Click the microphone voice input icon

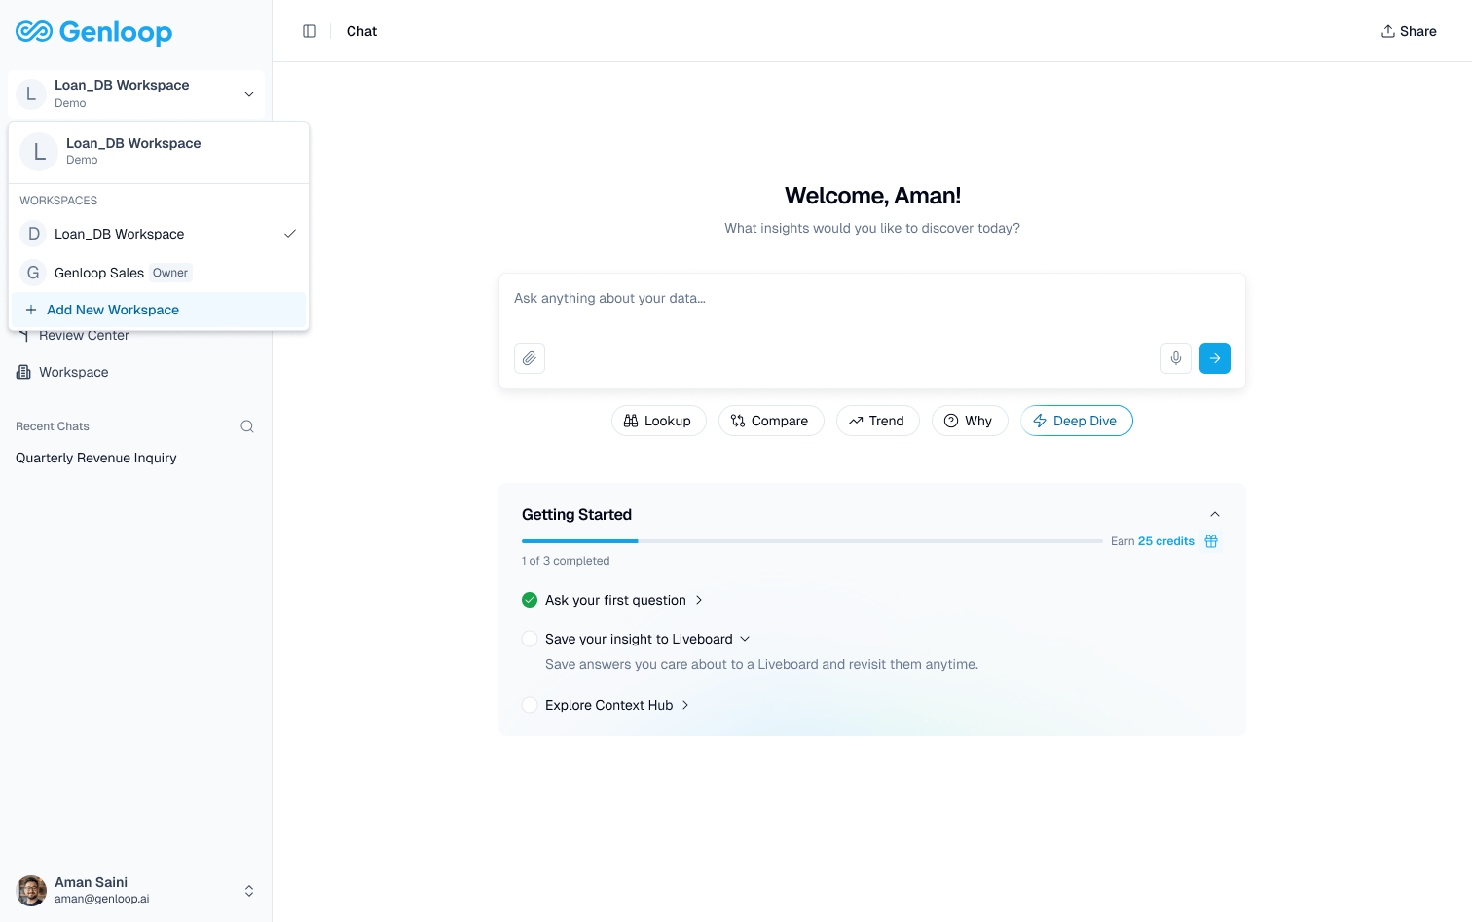click(1176, 358)
